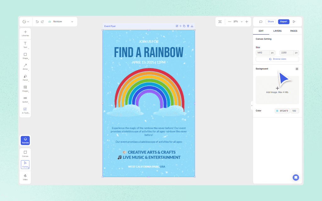Open the Tutorials panel
Screen dimensions: 322x201
point(25,140)
